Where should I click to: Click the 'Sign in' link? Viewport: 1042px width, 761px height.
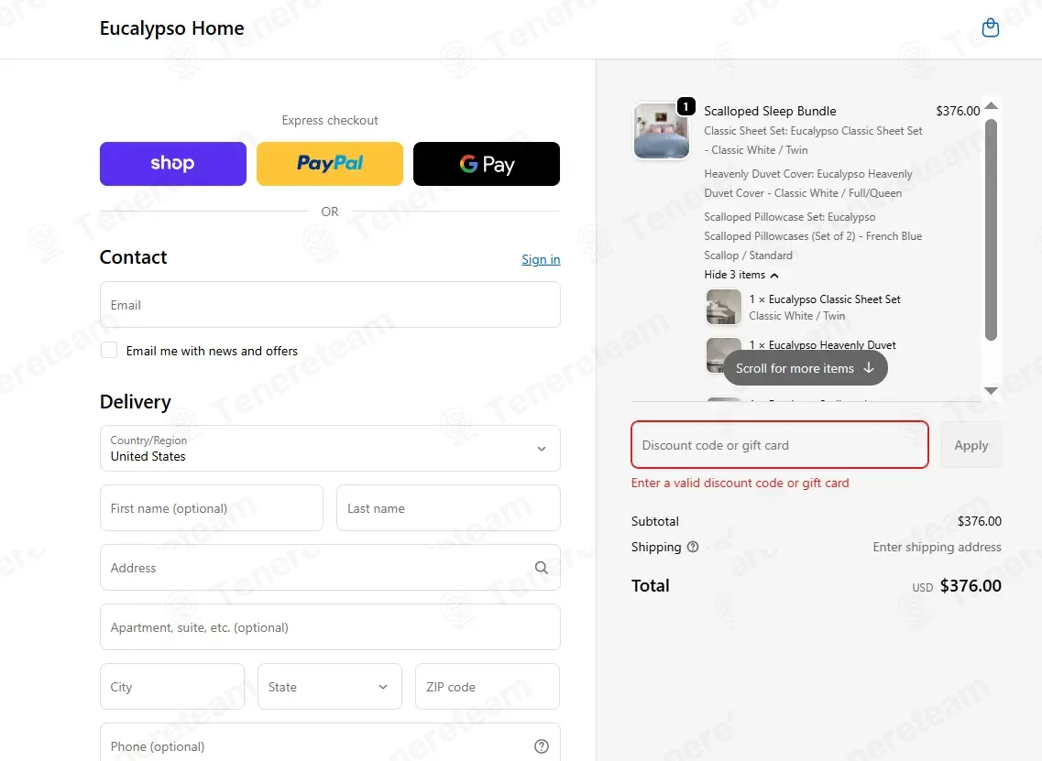(x=541, y=259)
